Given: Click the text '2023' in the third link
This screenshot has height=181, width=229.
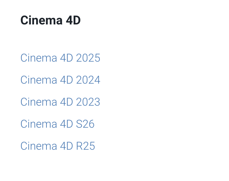Looking at the screenshot, I should pyautogui.click(x=88, y=102).
